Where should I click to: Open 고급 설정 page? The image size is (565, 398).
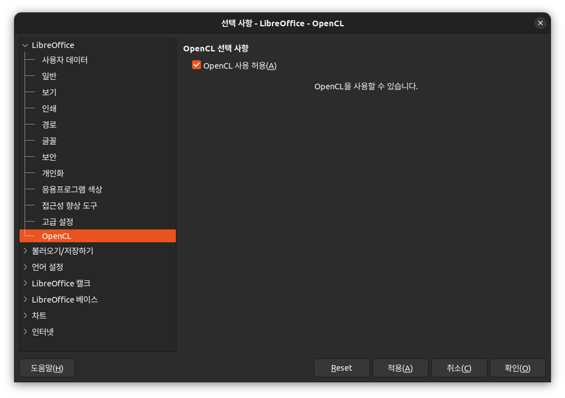coord(58,222)
